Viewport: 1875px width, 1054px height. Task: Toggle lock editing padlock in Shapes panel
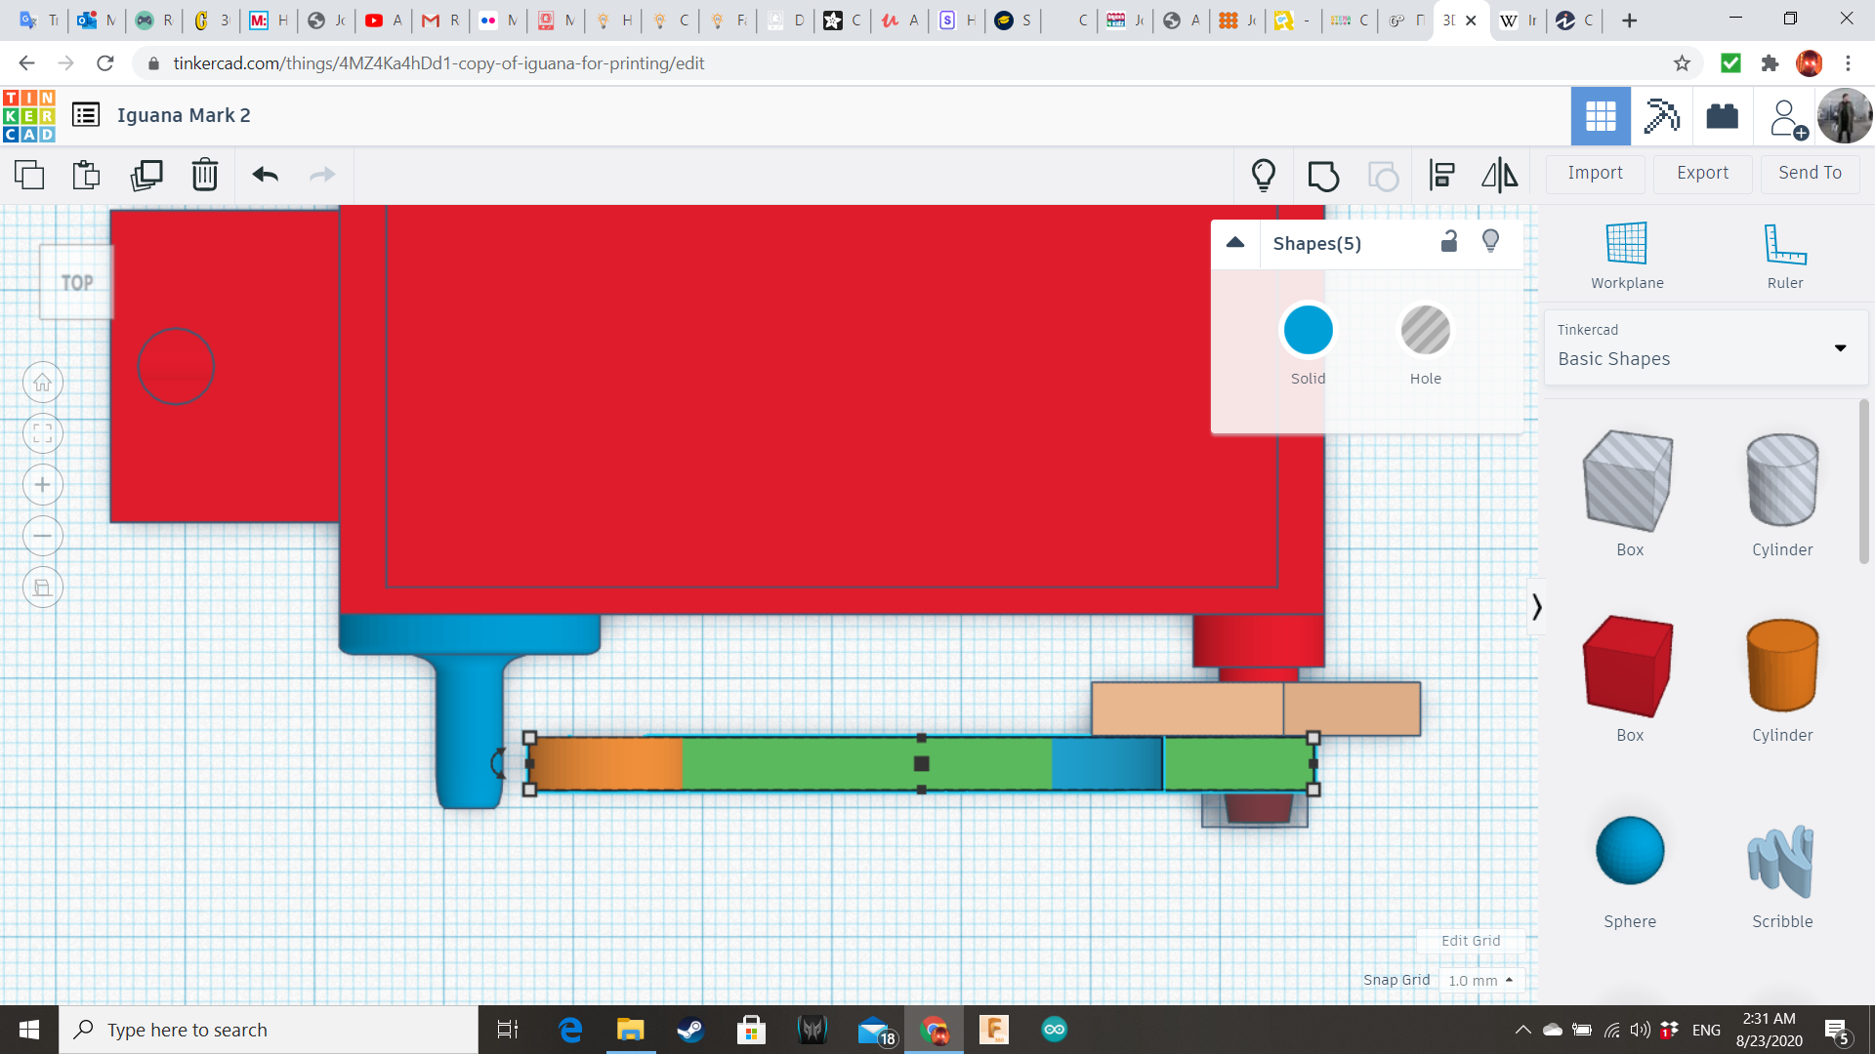(1449, 242)
